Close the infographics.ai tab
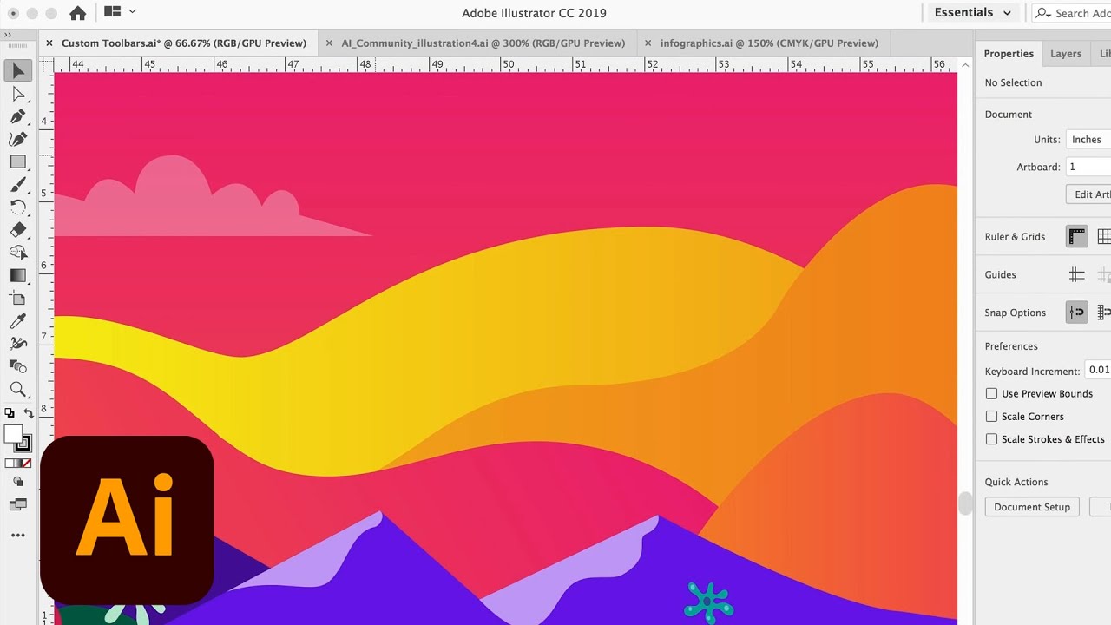Viewport: 1111px width, 625px height. coord(648,43)
